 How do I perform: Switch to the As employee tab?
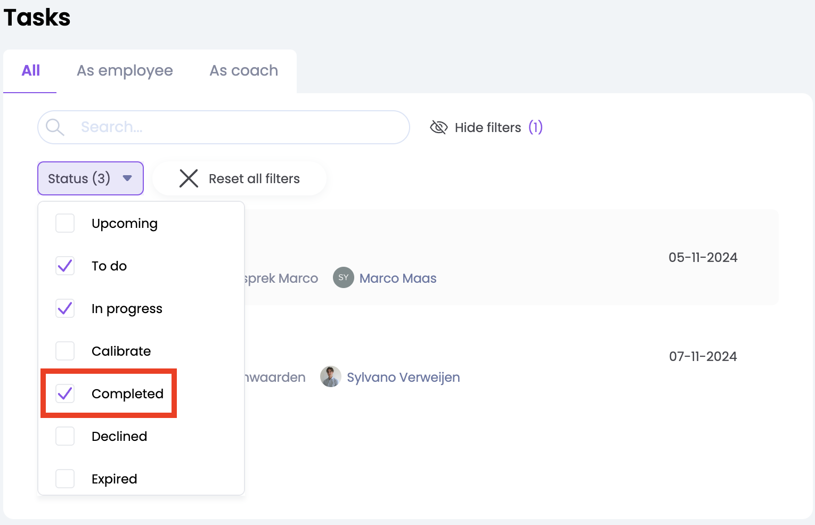coord(125,71)
